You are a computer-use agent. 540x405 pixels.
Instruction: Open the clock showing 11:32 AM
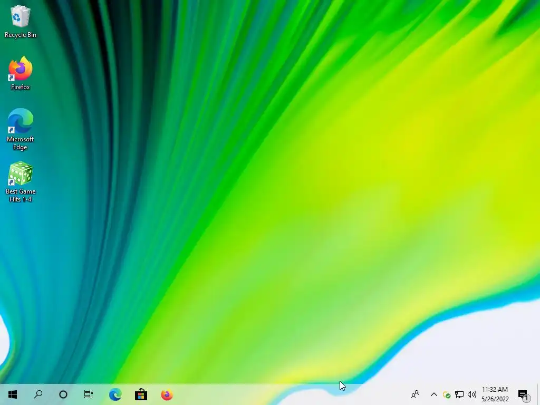pyautogui.click(x=495, y=394)
